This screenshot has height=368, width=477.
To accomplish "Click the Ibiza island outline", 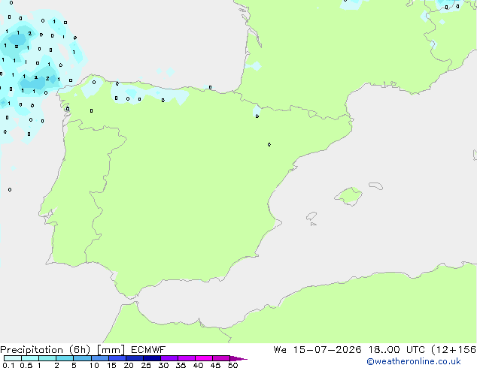I will 311,216.
